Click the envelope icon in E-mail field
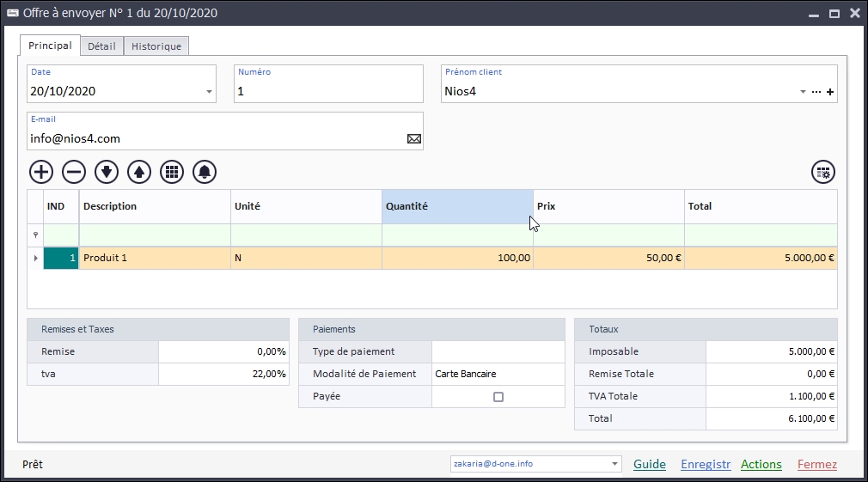The height and width of the screenshot is (482, 868). (414, 138)
